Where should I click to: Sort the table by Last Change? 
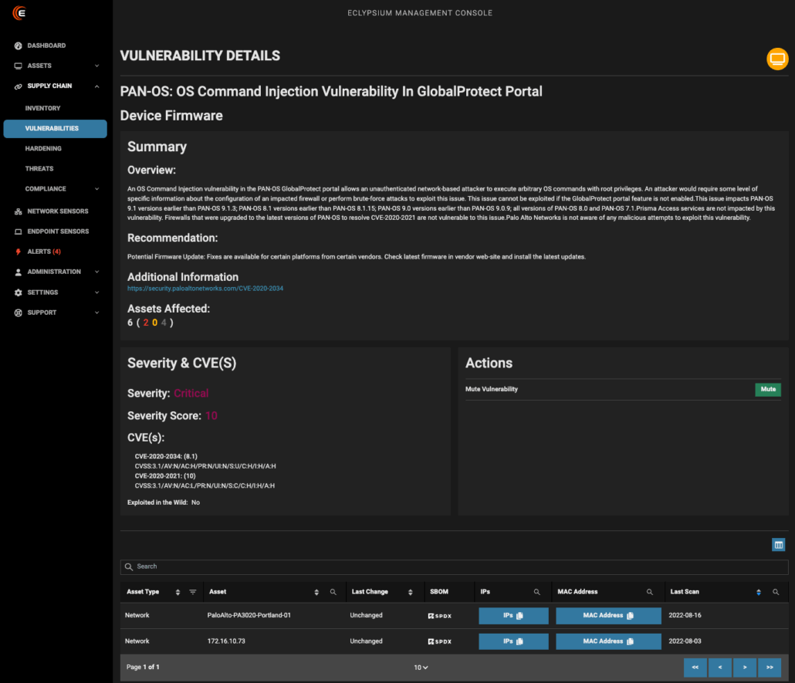408,592
